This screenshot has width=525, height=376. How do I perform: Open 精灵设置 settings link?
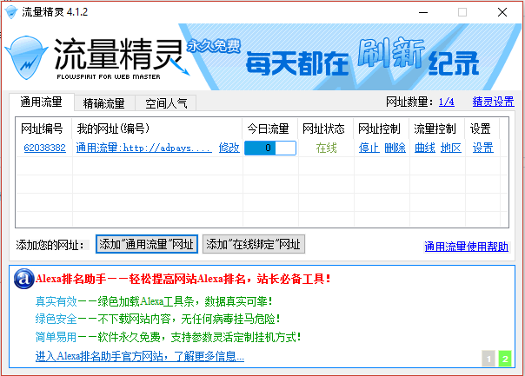point(493,102)
